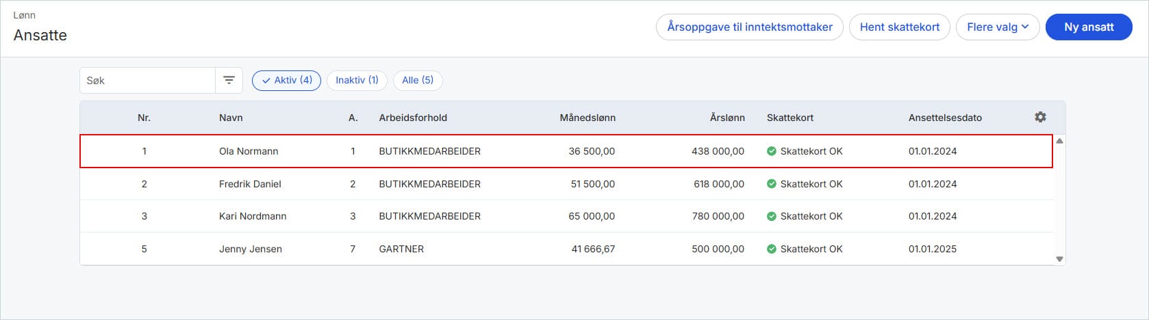Sort by the A. column header
1149x320 pixels.
[353, 118]
